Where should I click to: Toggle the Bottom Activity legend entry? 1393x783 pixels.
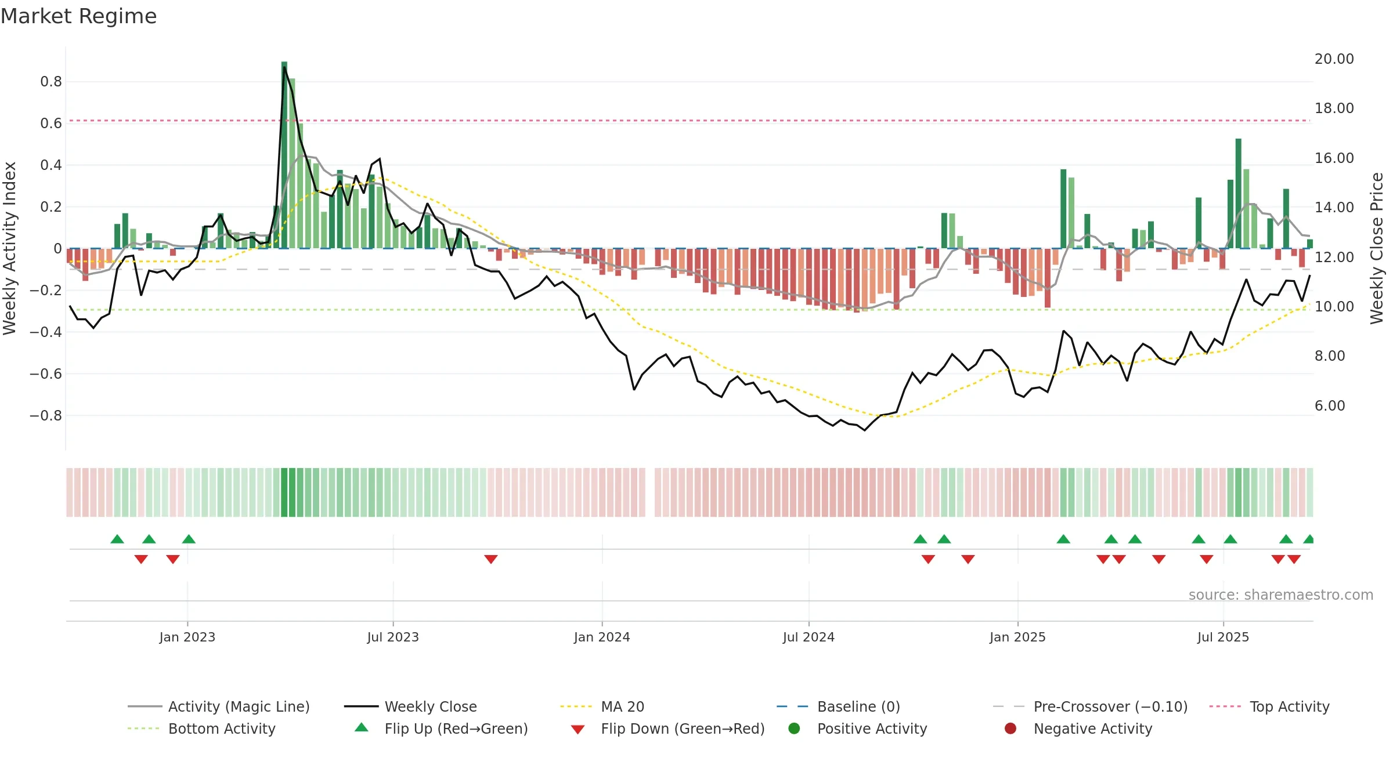(201, 728)
